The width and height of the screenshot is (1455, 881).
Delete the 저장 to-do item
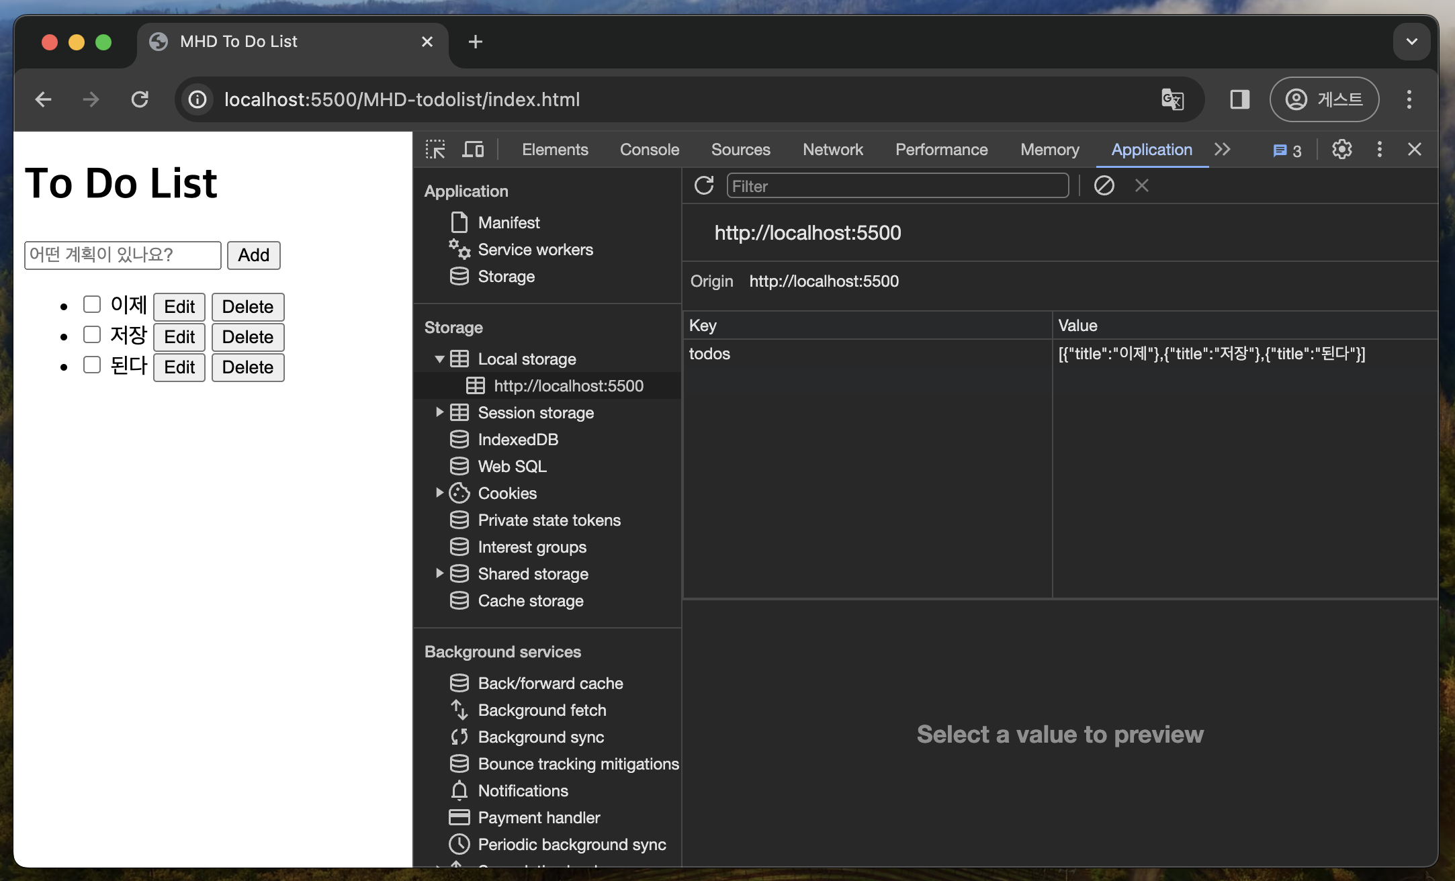tap(247, 337)
